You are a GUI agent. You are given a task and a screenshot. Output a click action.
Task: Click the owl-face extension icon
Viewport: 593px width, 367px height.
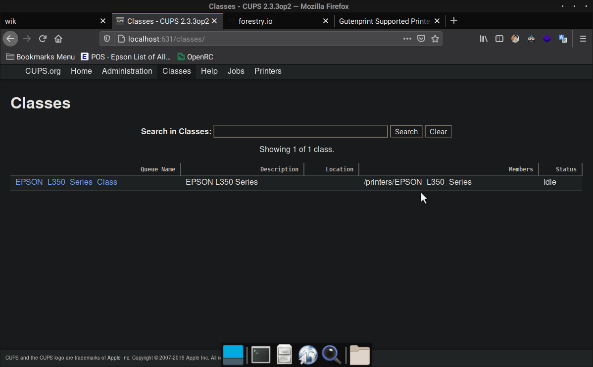(531, 39)
